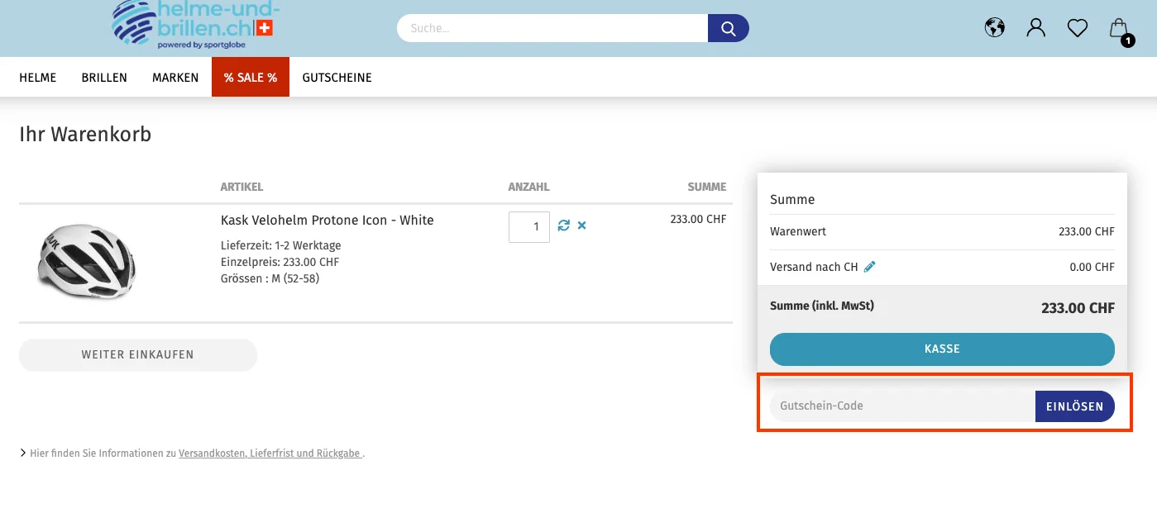Open the BRILLEN menu
The image size is (1157, 527).
click(104, 78)
